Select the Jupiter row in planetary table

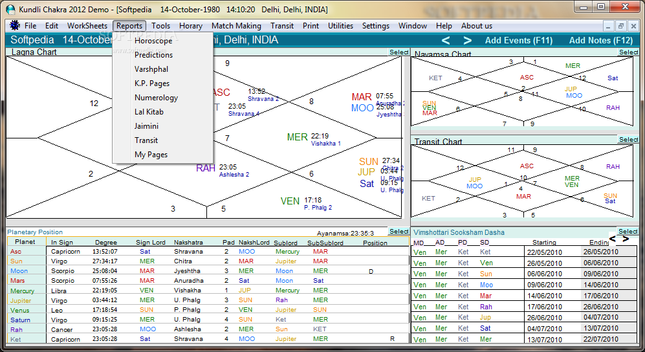pyautogui.click(x=208, y=300)
